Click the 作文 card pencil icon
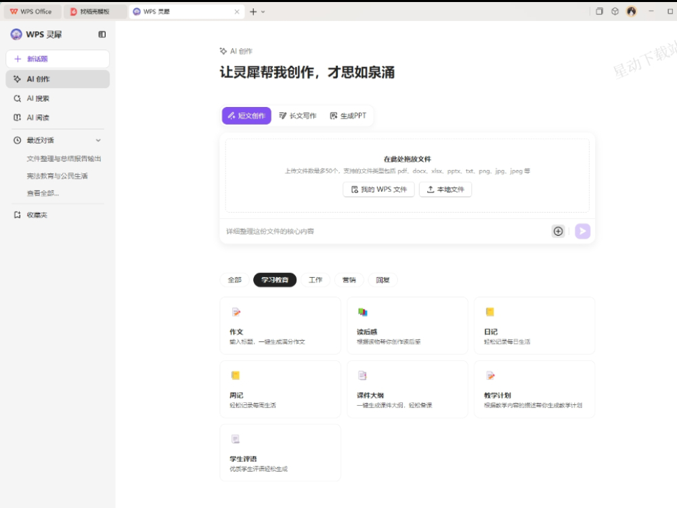This screenshot has height=508, width=677. click(236, 312)
